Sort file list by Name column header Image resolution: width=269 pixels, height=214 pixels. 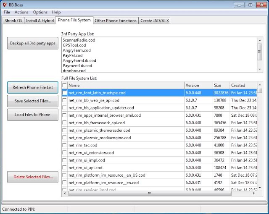click(x=126, y=85)
